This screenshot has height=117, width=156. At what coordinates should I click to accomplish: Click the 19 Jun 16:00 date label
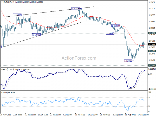click(x=43, y=115)
